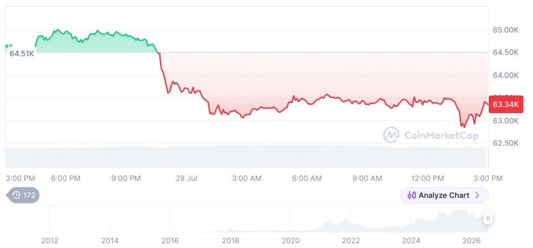This screenshot has height=248, width=533.
Task: Click the candlestick icon in Analyze Chart
Action: click(412, 195)
